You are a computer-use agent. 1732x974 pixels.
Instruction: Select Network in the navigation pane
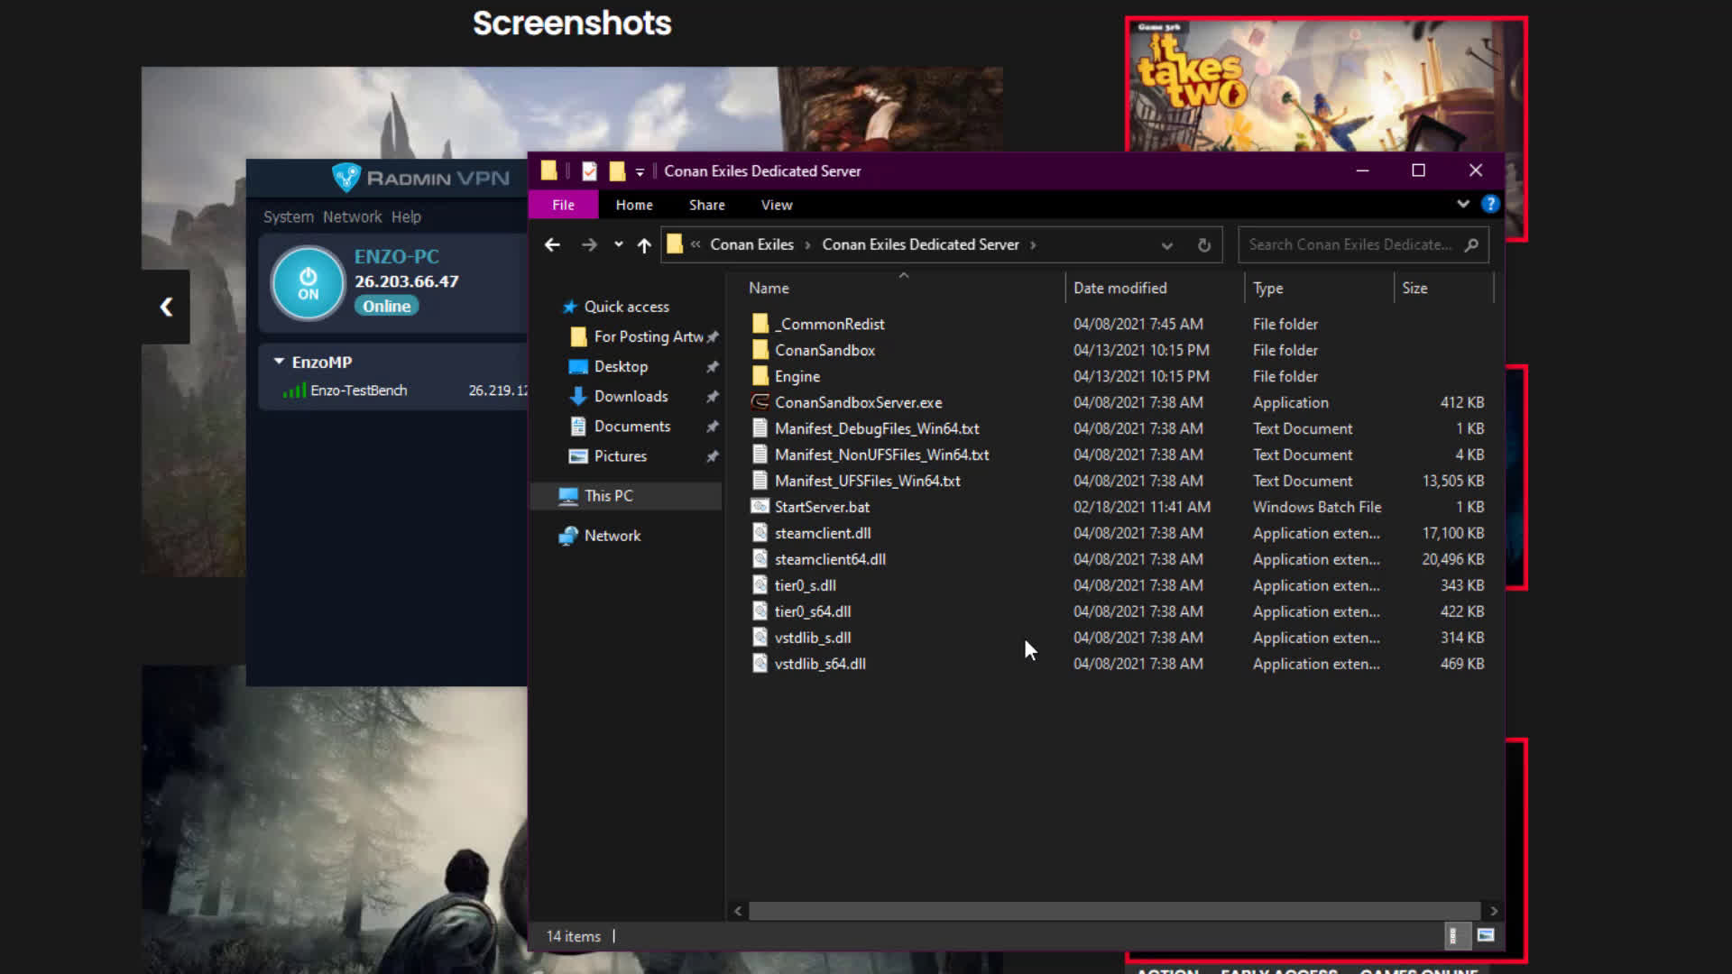(x=613, y=535)
